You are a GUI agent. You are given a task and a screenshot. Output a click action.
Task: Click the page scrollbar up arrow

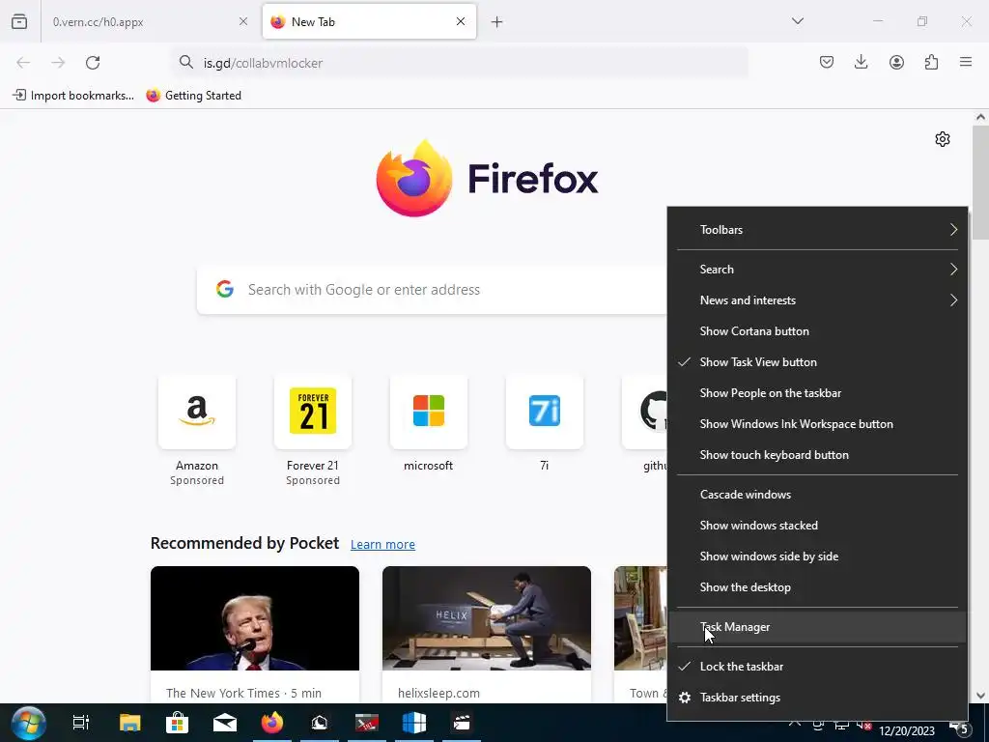coord(980,117)
